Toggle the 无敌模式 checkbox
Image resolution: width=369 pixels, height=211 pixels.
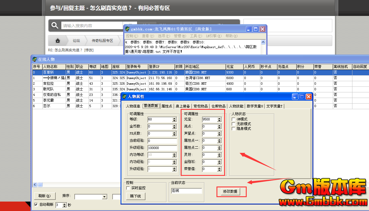[x=234, y=124]
